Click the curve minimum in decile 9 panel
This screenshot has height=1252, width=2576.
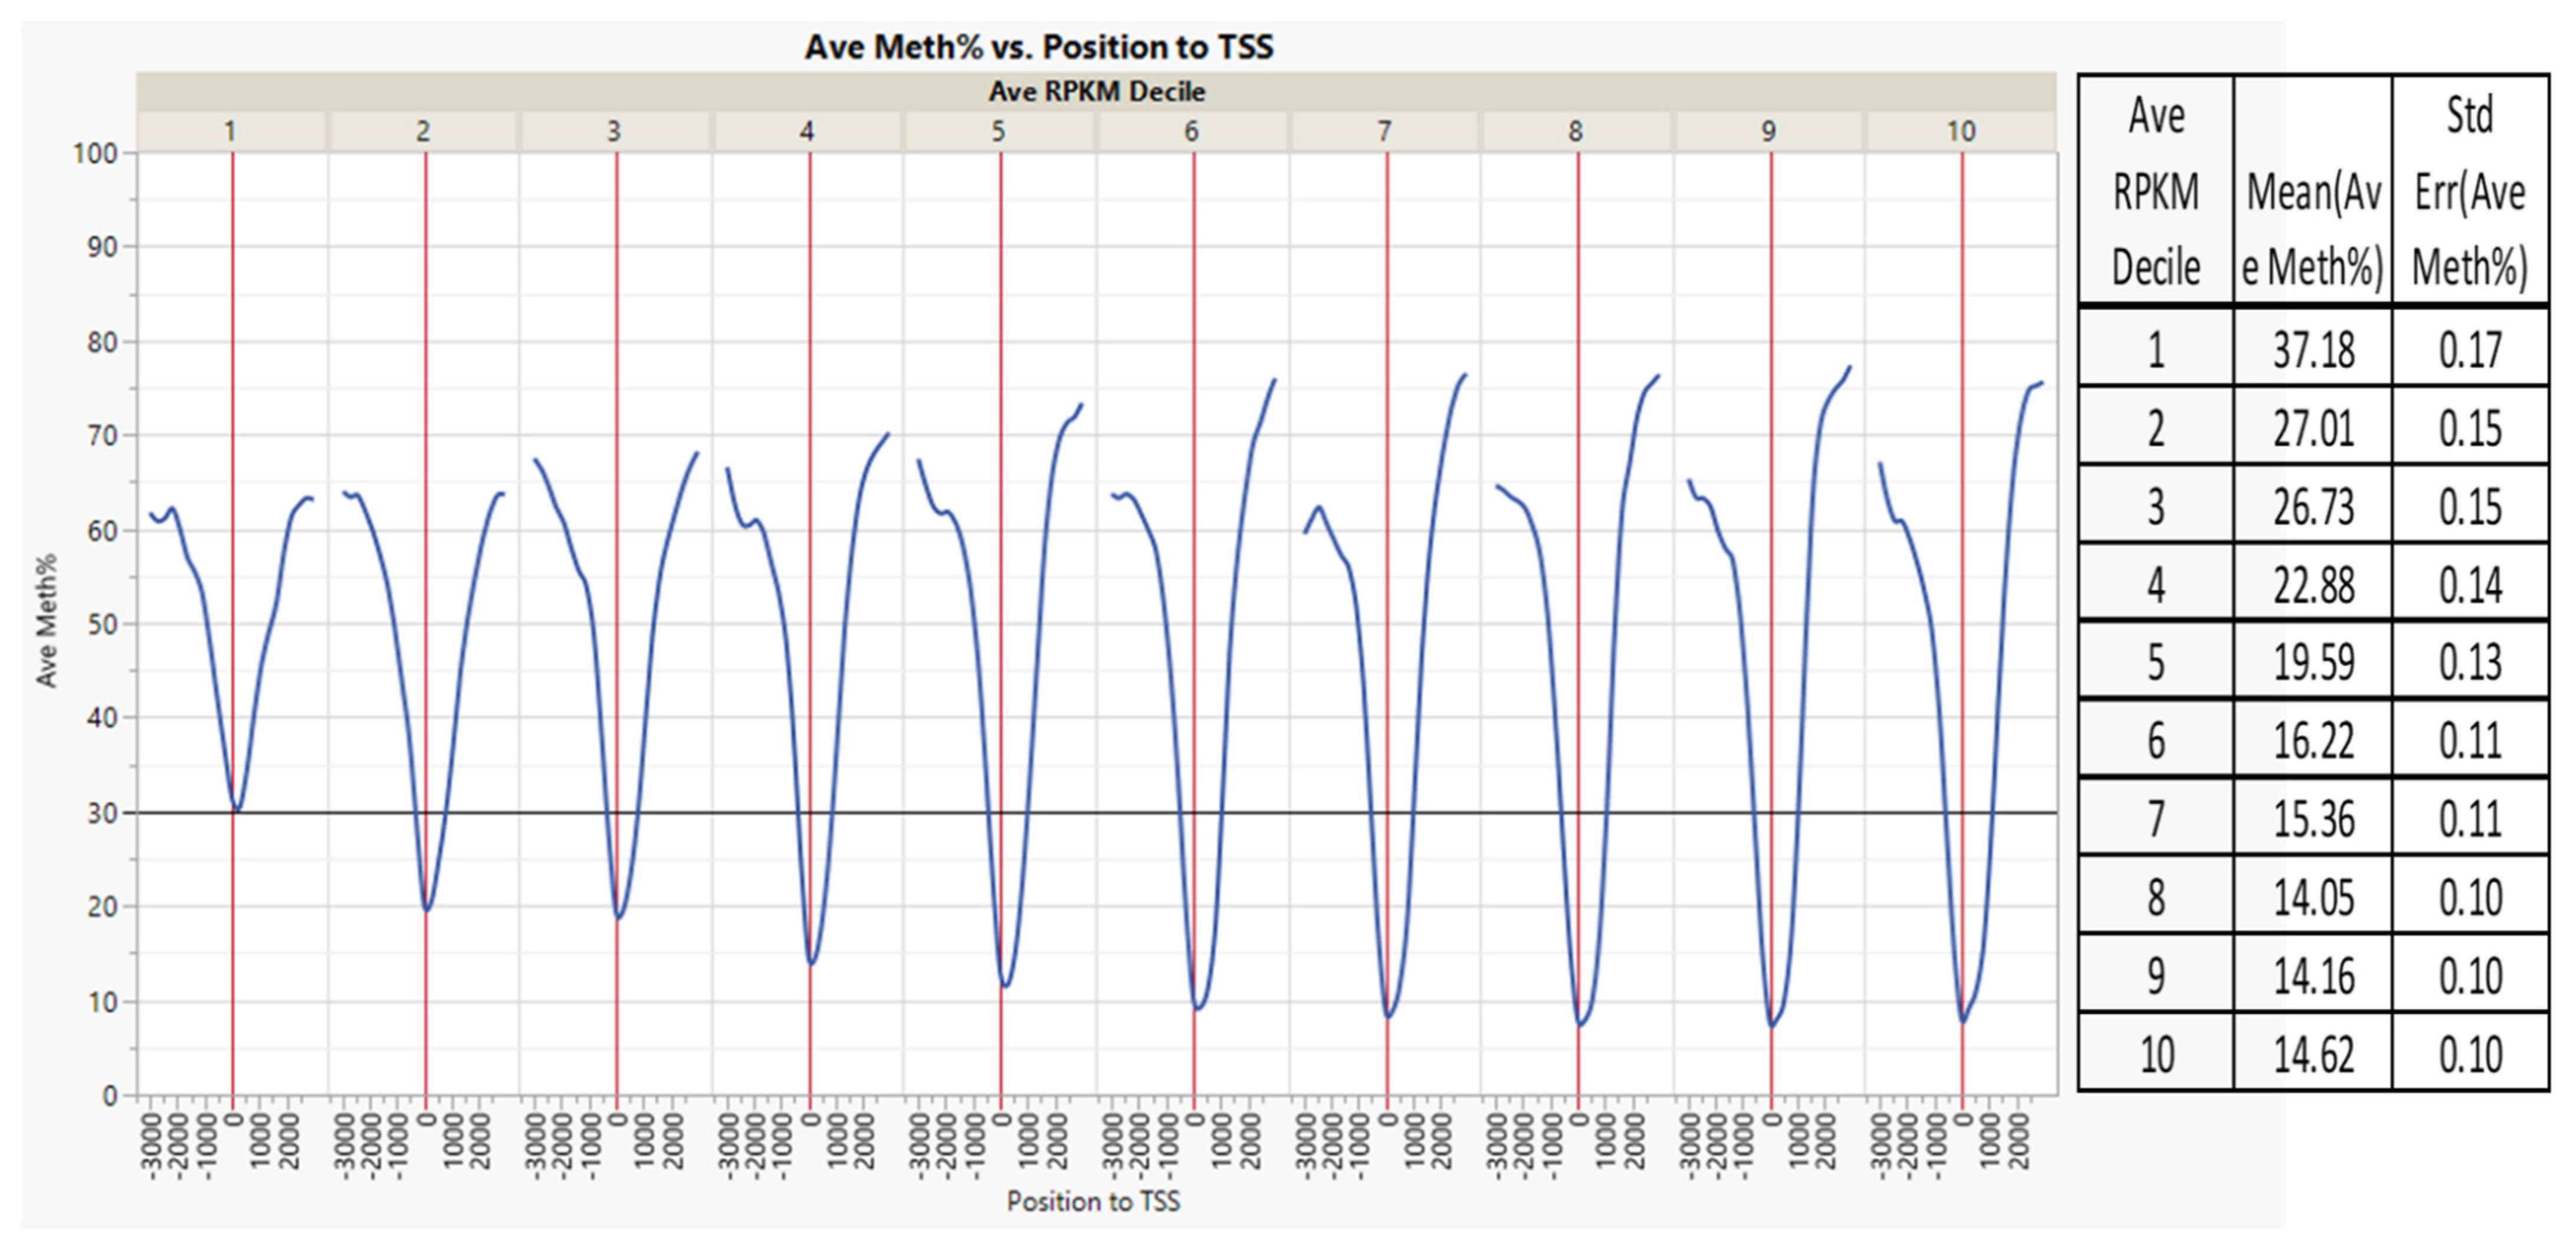tap(1772, 1025)
